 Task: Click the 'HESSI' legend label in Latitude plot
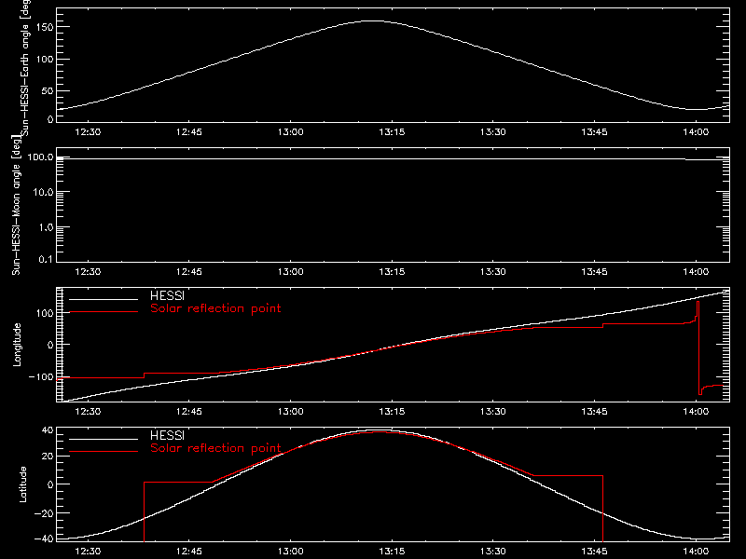point(167,435)
